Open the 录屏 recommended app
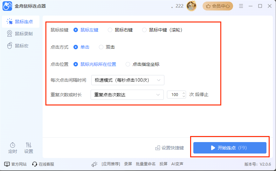Screen dimensions: 276x171 coord(128,164)
